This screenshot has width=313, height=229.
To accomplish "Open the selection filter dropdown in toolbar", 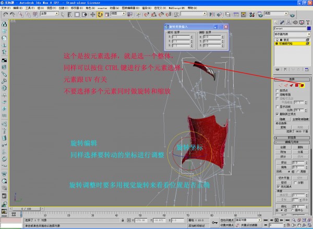I will pos(49,14).
